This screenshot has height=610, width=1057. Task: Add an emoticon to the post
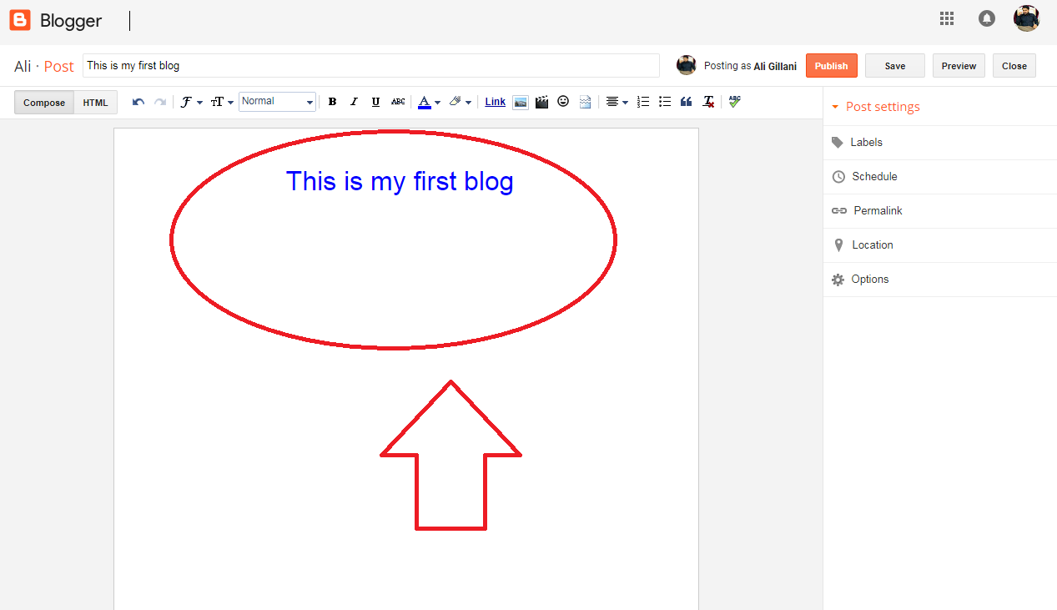point(563,101)
